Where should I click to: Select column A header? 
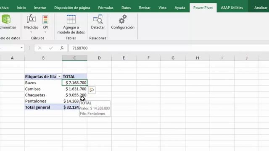tap(12, 58)
